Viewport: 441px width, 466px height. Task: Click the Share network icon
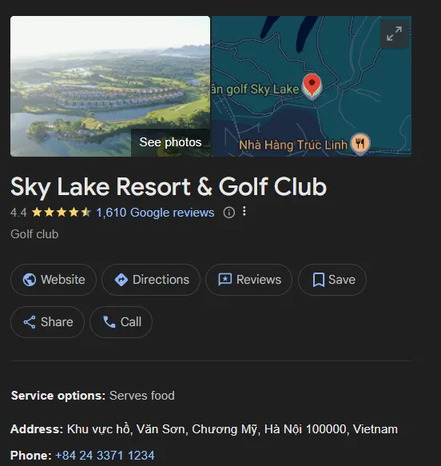[x=30, y=322]
